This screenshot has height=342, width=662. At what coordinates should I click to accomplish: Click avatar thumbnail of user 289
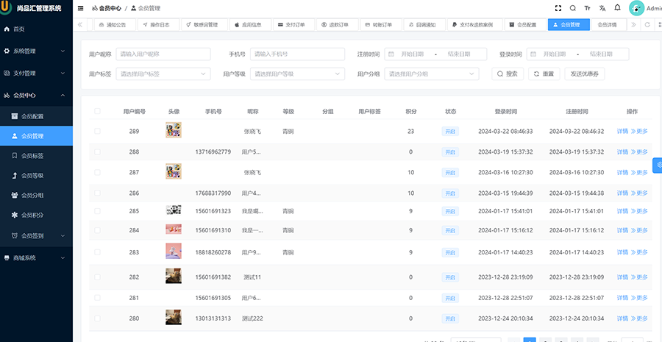174,130
